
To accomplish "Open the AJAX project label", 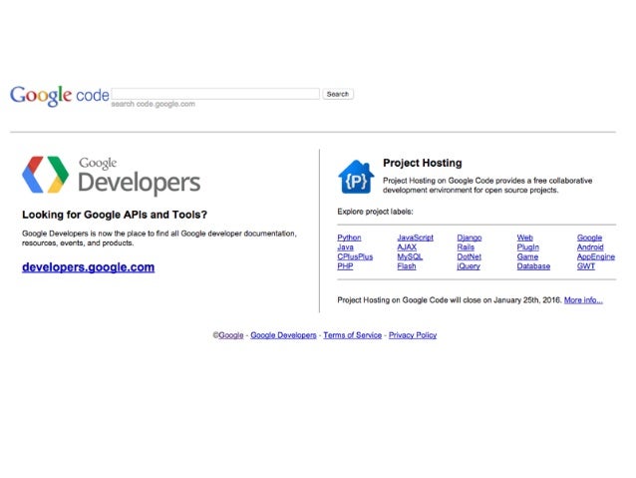I will point(407,246).
